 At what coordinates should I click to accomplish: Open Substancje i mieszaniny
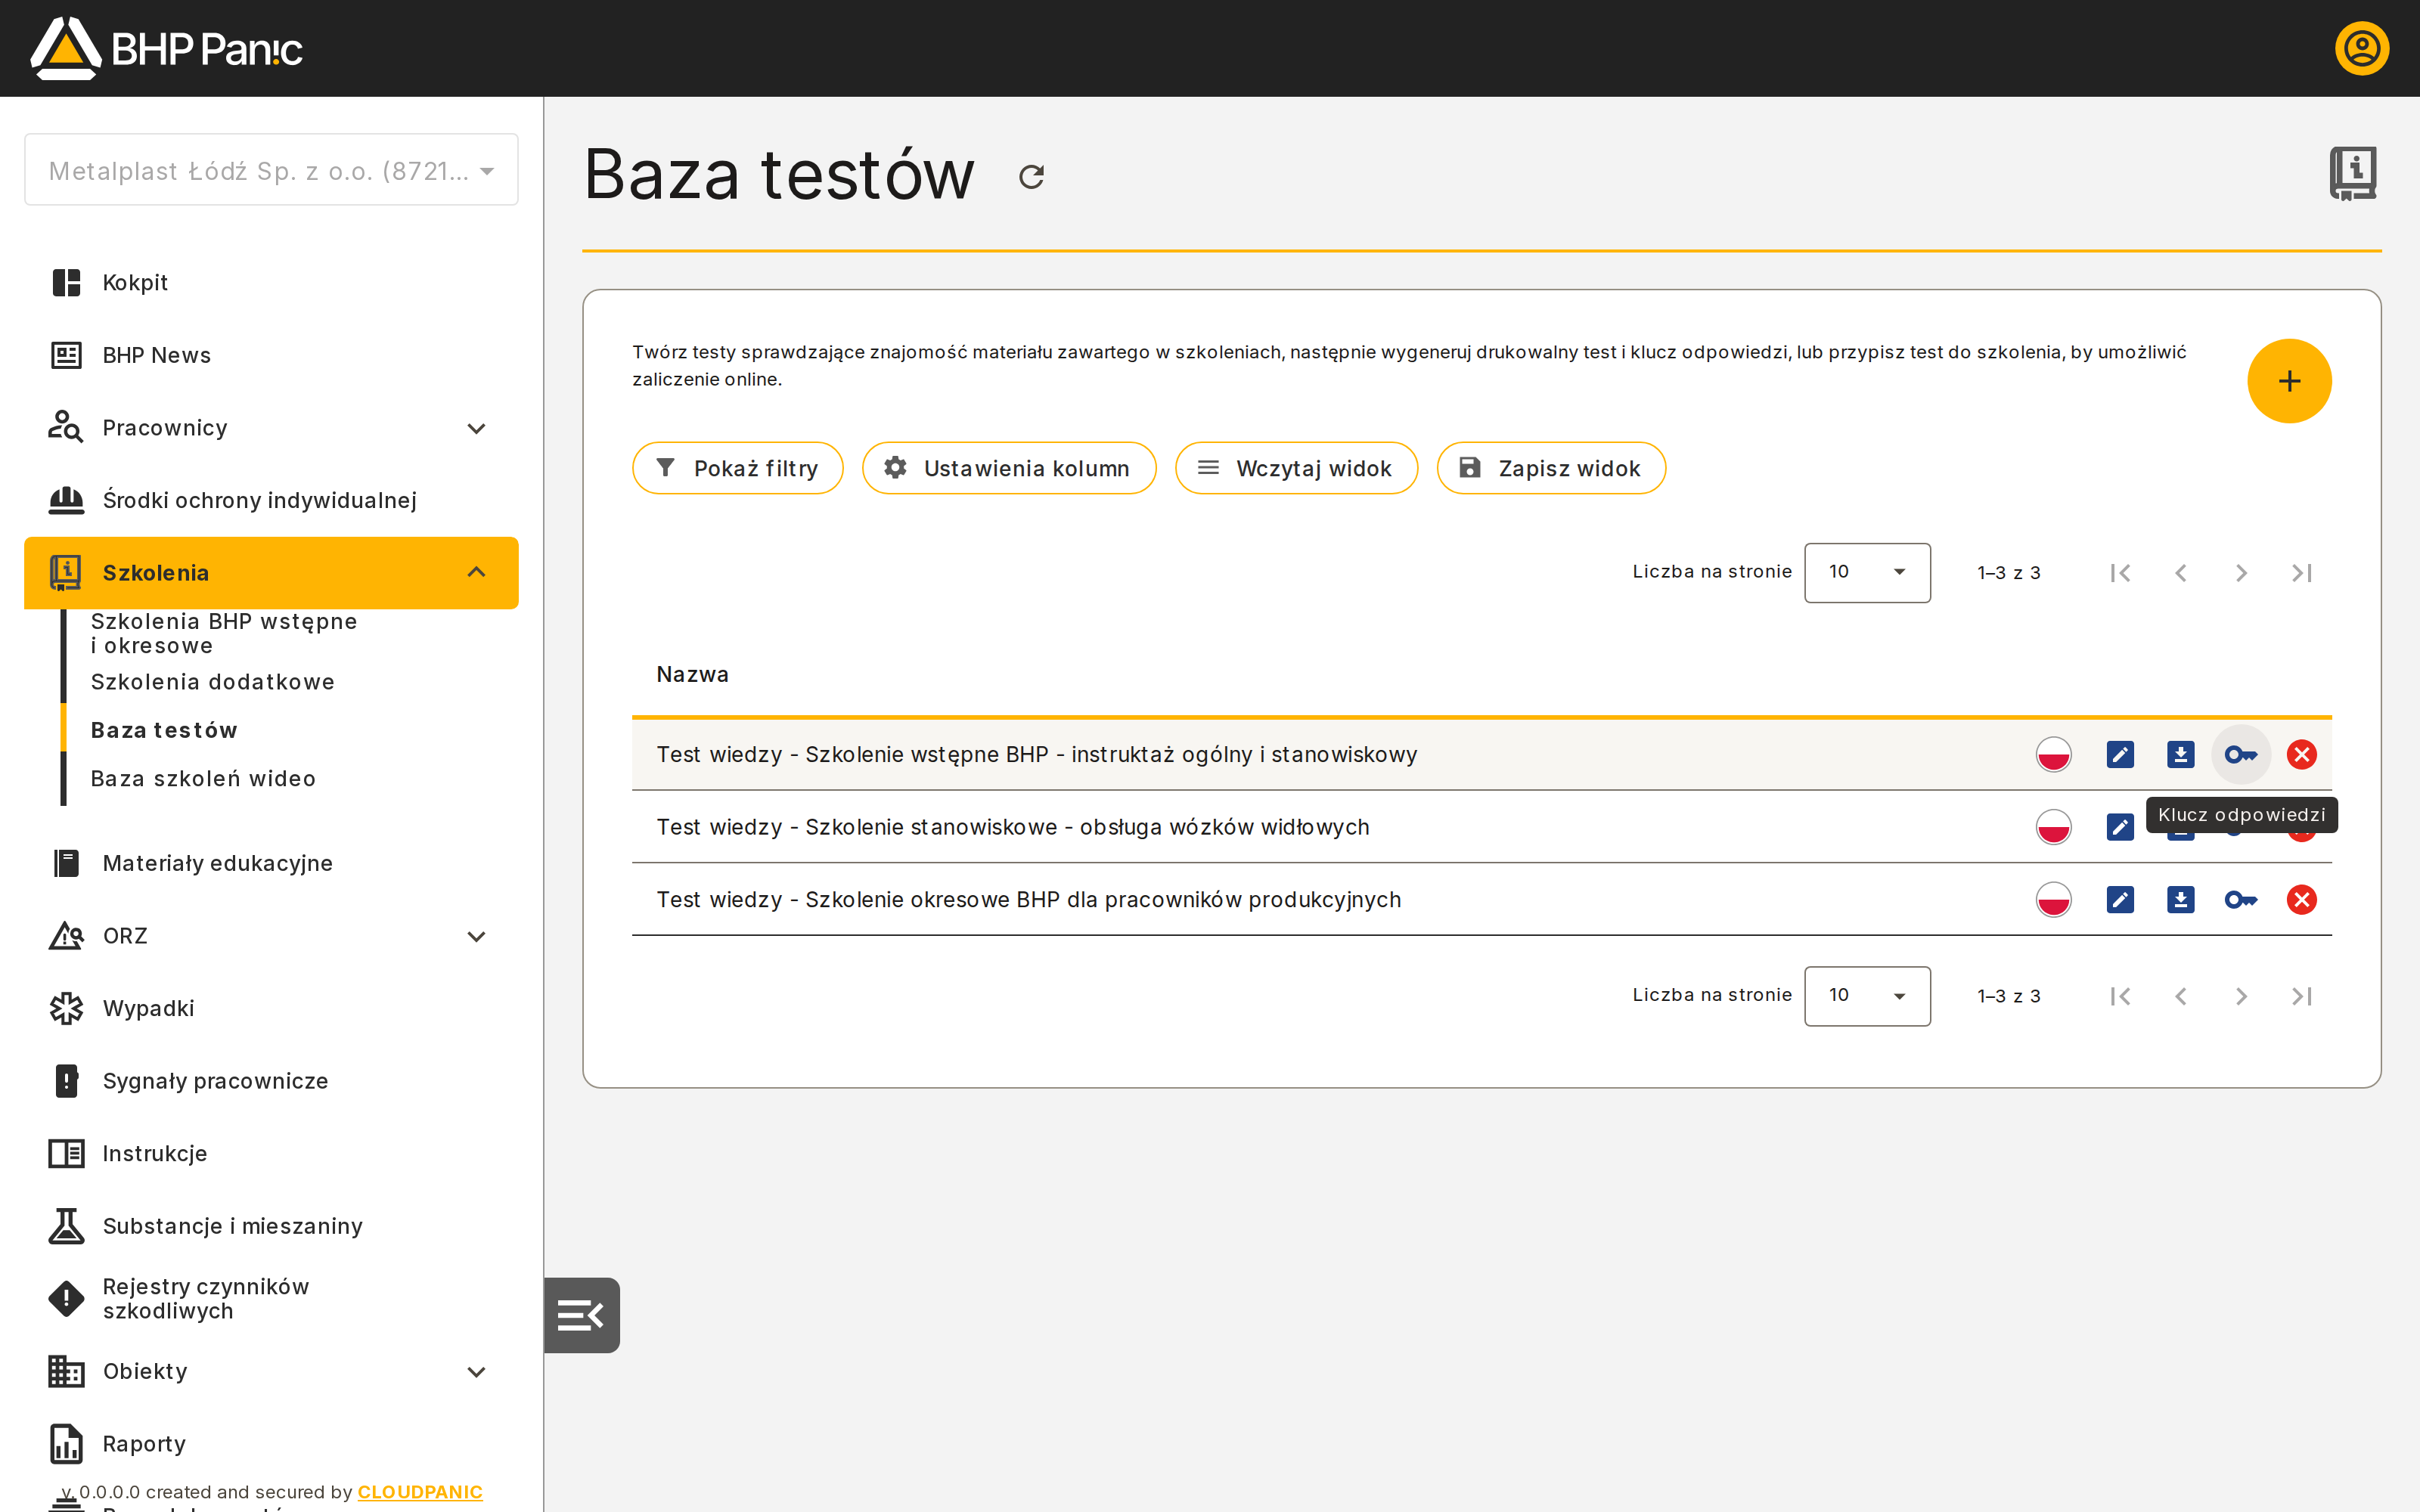(271, 1226)
